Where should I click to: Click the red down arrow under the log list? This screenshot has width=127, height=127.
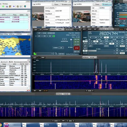coord(29,90)
